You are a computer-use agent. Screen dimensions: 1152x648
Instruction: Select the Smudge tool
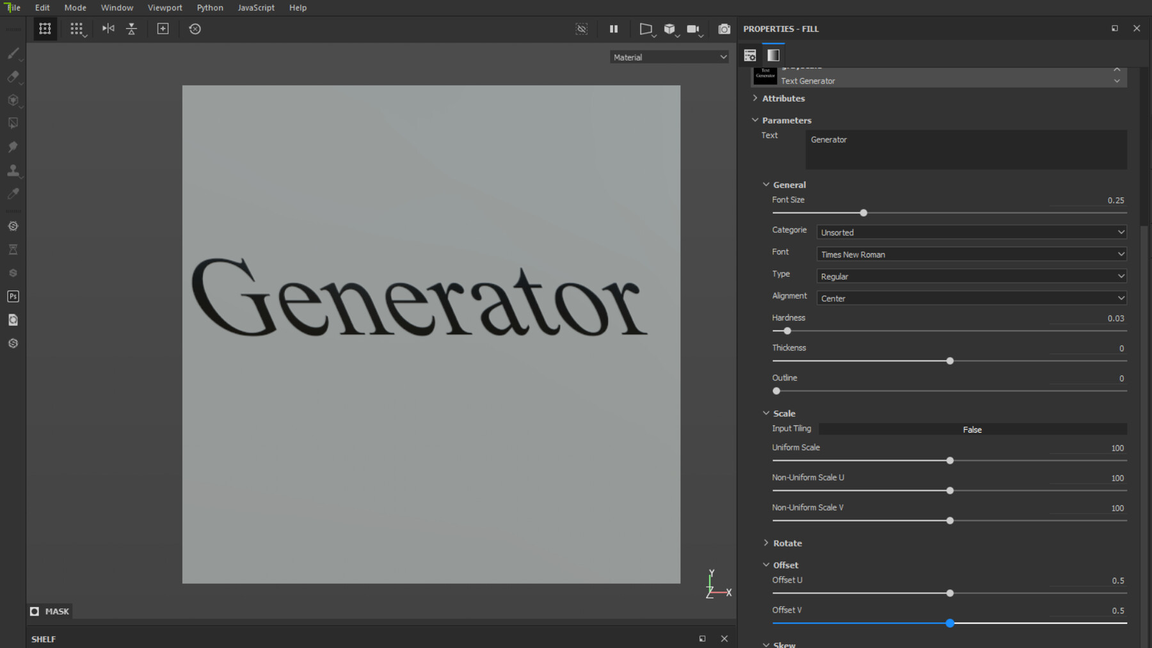(x=13, y=146)
